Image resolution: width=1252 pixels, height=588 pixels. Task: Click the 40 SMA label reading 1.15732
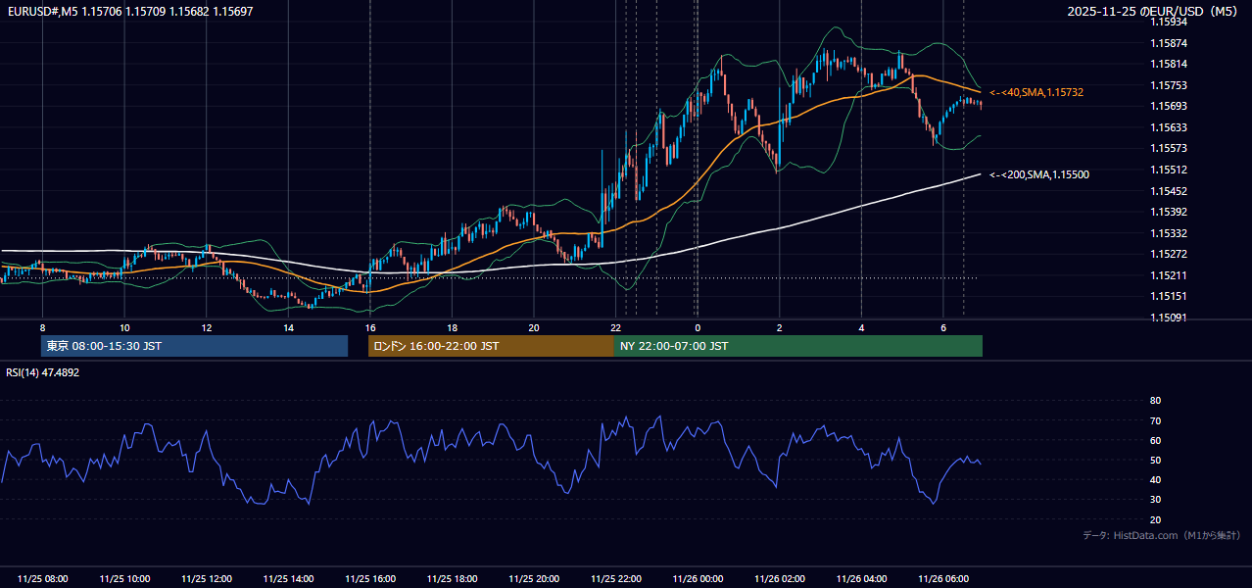click(1035, 92)
